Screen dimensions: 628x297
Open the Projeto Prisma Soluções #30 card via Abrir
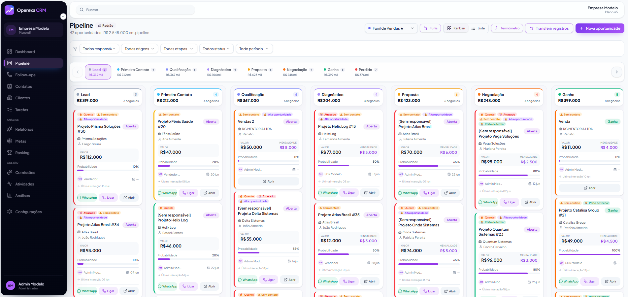pos(129,198)
